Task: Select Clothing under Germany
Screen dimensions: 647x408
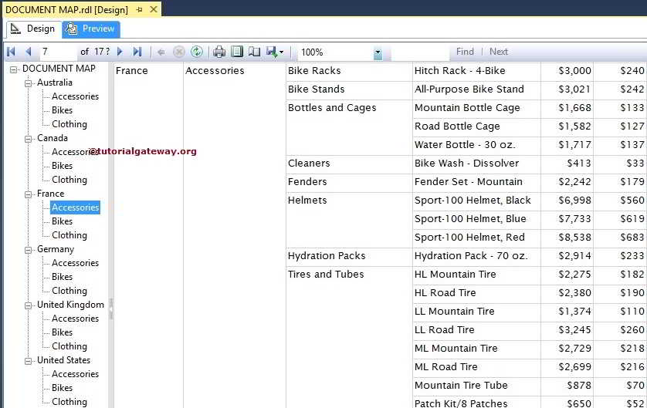Action: click(69, 291)
